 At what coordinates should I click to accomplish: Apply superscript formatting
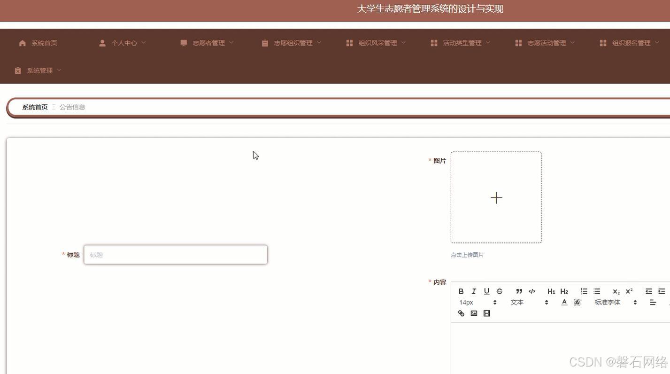[x=628, y=291]
